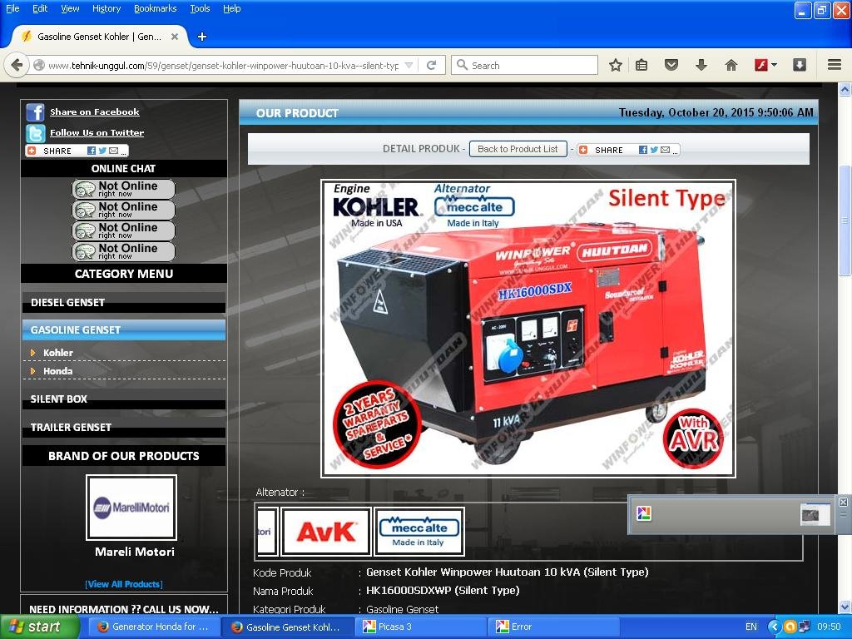Click the Follow Us on Twitter link
852x639 pixels.
(97, 132)
